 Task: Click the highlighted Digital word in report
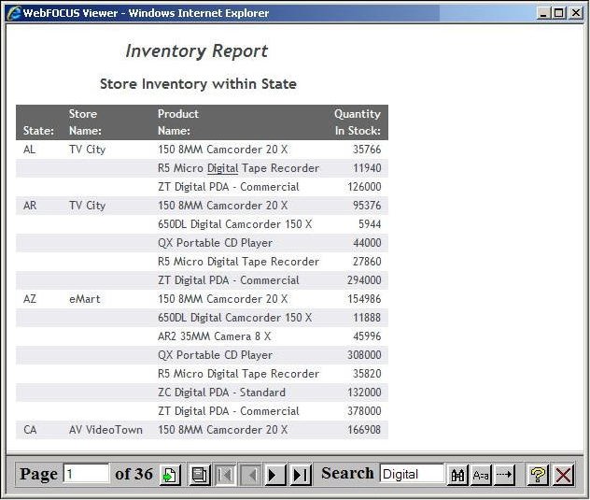coord(222,168)
